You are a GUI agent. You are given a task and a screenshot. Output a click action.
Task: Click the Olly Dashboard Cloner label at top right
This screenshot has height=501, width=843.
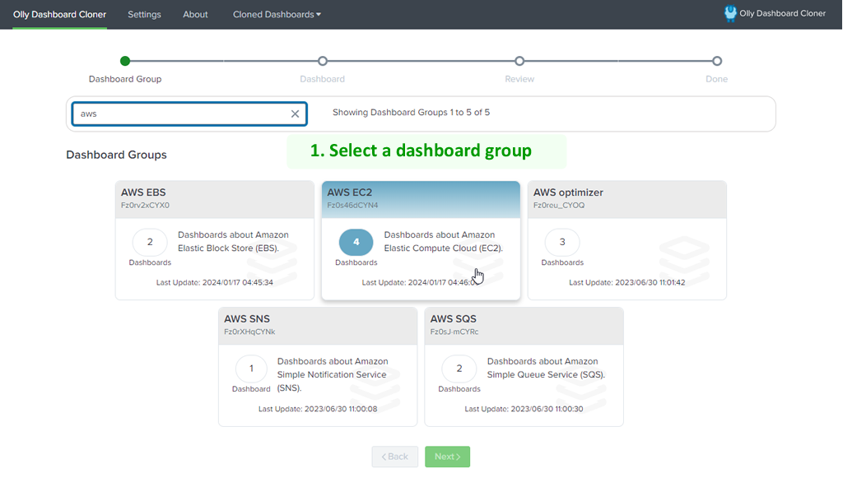[x=782, y=13]
